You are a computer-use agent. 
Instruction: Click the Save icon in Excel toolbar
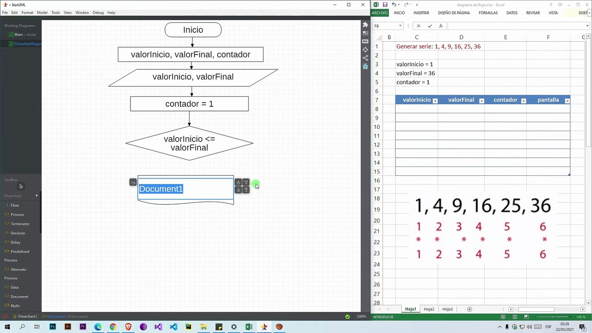click(x=385, y=5)
